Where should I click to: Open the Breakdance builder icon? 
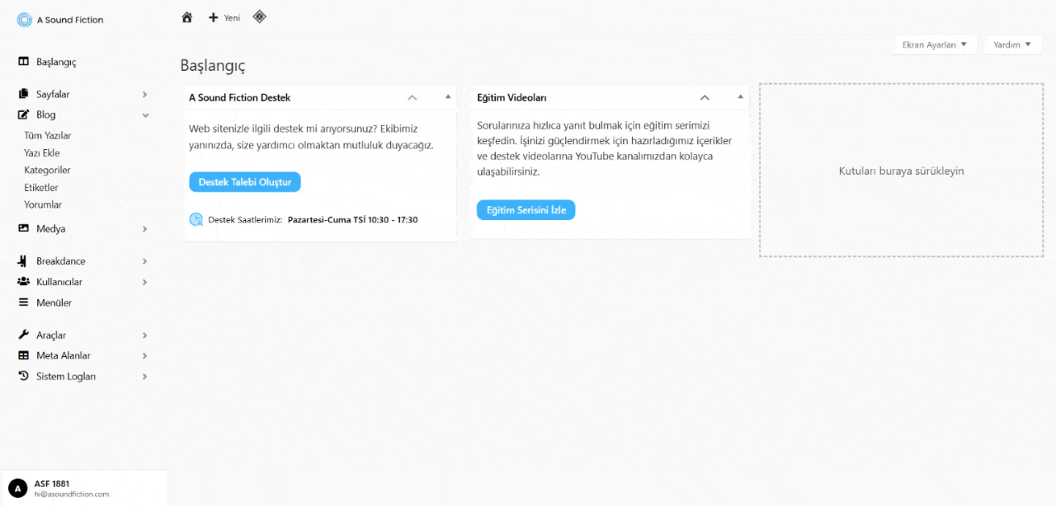(23, 260)
